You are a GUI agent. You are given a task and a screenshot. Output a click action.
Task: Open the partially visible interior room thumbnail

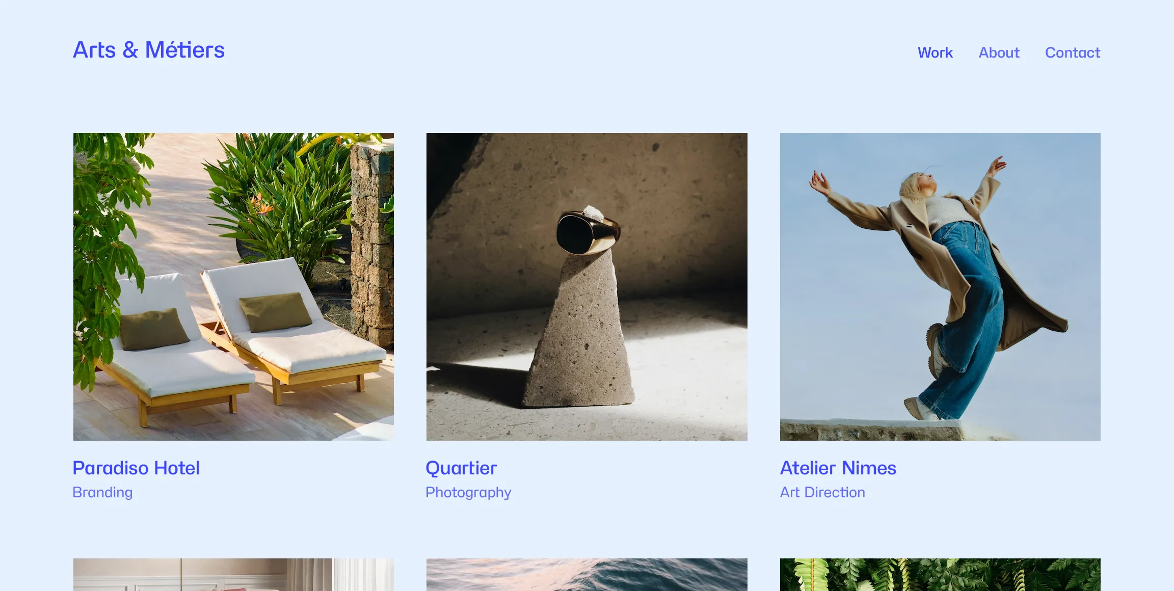pyautogui.click(x=233, y=575)
